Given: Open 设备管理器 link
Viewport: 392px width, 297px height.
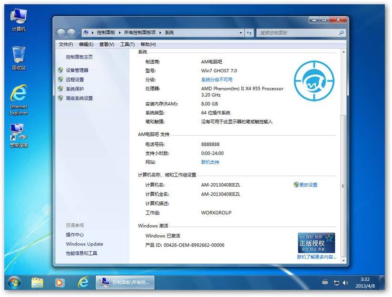Looking at the screenshot, I should pos(77,70).
